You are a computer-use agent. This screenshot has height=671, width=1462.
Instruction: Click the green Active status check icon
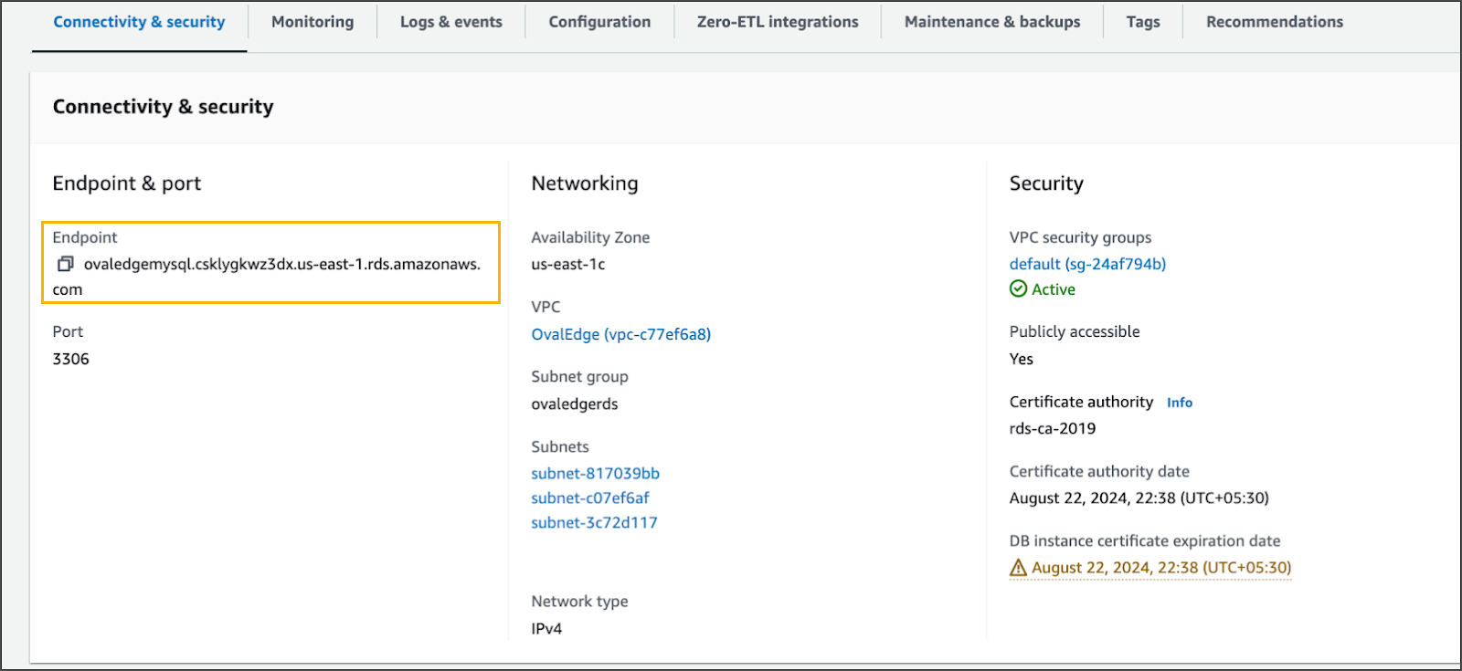pos(1018,289)
